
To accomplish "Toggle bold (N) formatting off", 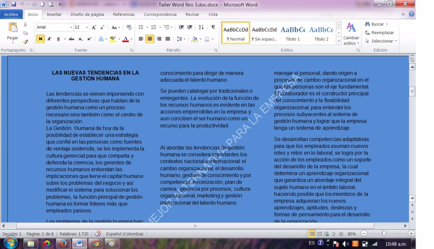I will point(40,39).
